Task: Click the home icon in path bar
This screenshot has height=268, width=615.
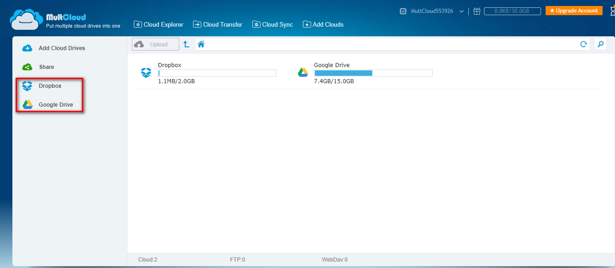Action: click(x=201, y=44)
